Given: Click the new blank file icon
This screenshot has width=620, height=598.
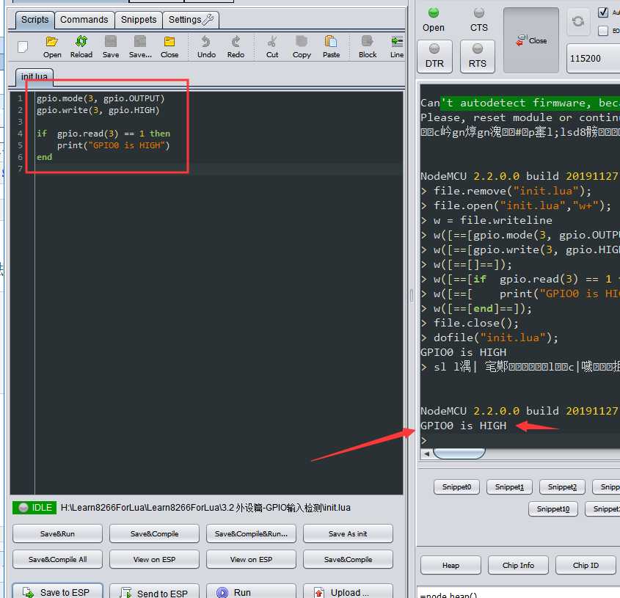Looking at the screenshot, I should 23,47.
